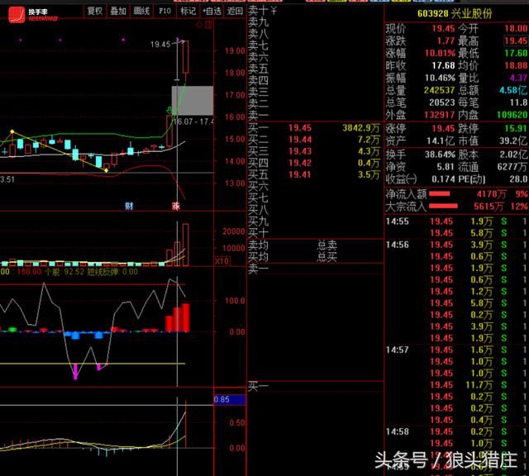Select the 画线 drawing tool
This screenshot has height=476, width=529.
point(141,12)
